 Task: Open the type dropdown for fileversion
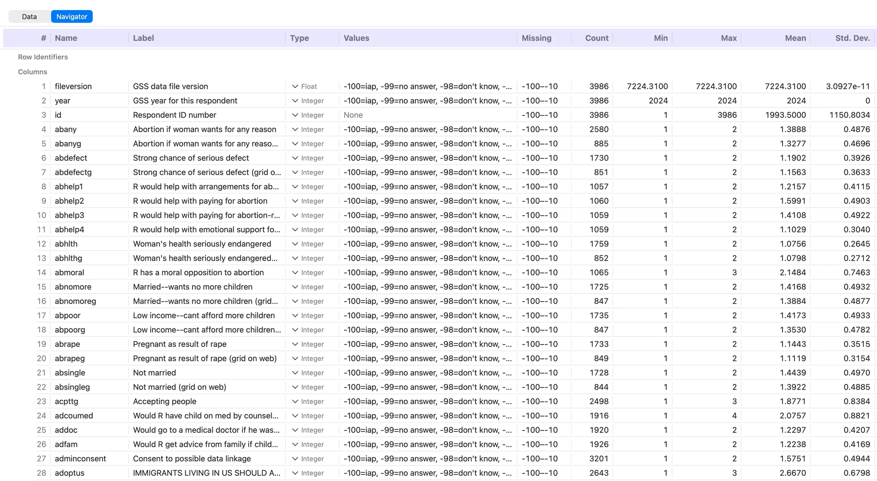click(295, 86)
